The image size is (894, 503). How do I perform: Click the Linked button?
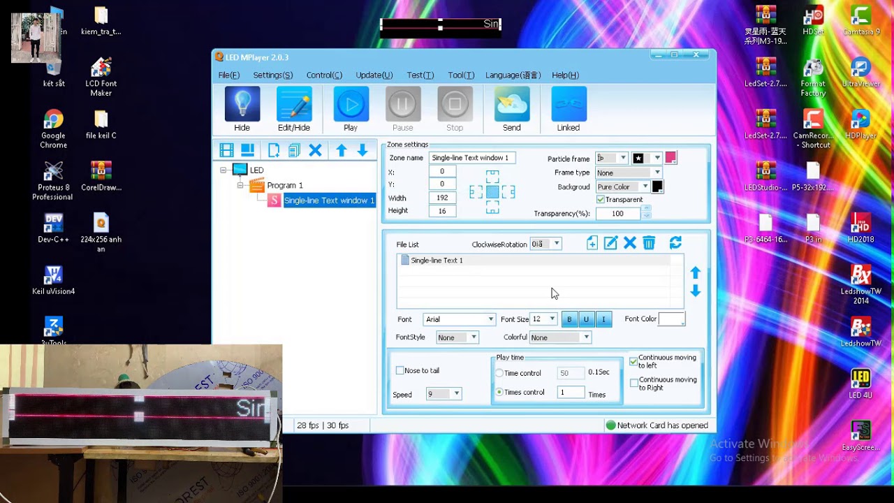(569, 110)
